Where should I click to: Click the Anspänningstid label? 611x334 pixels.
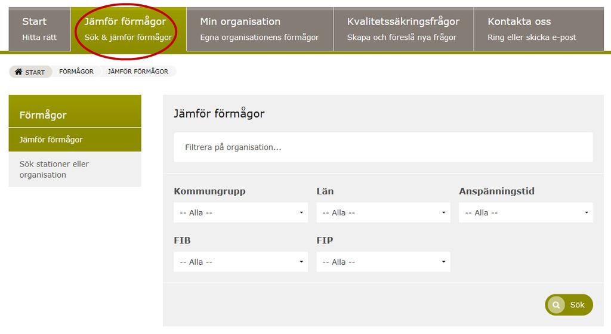[496, 191]
